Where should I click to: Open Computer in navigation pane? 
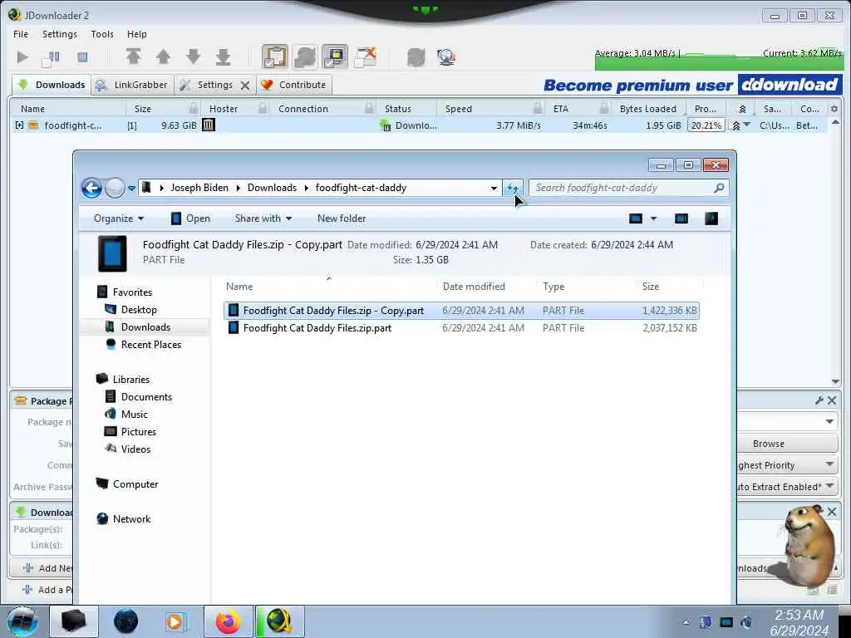135,484
